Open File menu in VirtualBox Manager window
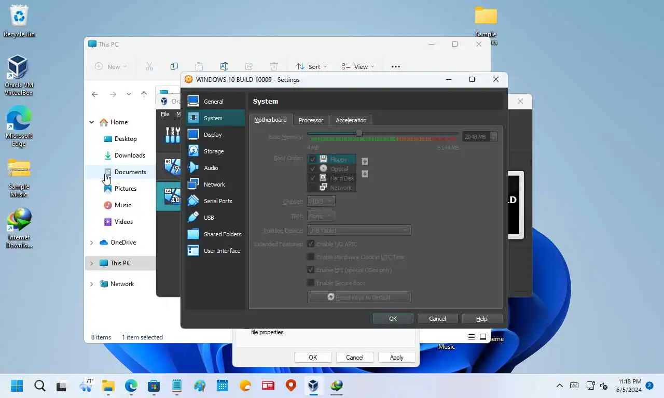 (165, 114)
